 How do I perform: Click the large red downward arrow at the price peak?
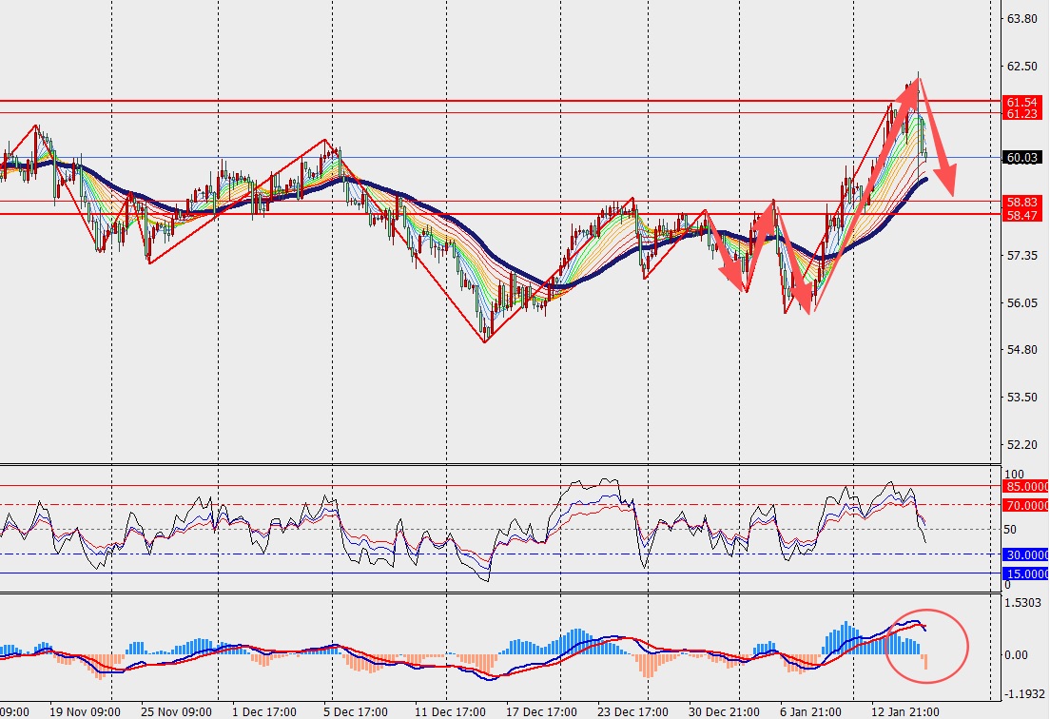tap(937, 138)
